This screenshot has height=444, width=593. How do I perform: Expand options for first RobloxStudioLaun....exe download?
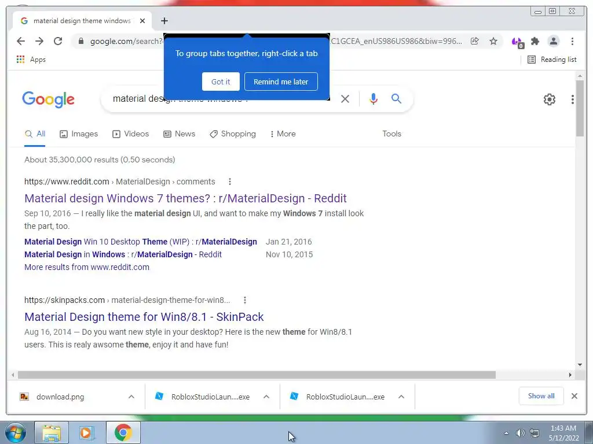pos(266,397)
